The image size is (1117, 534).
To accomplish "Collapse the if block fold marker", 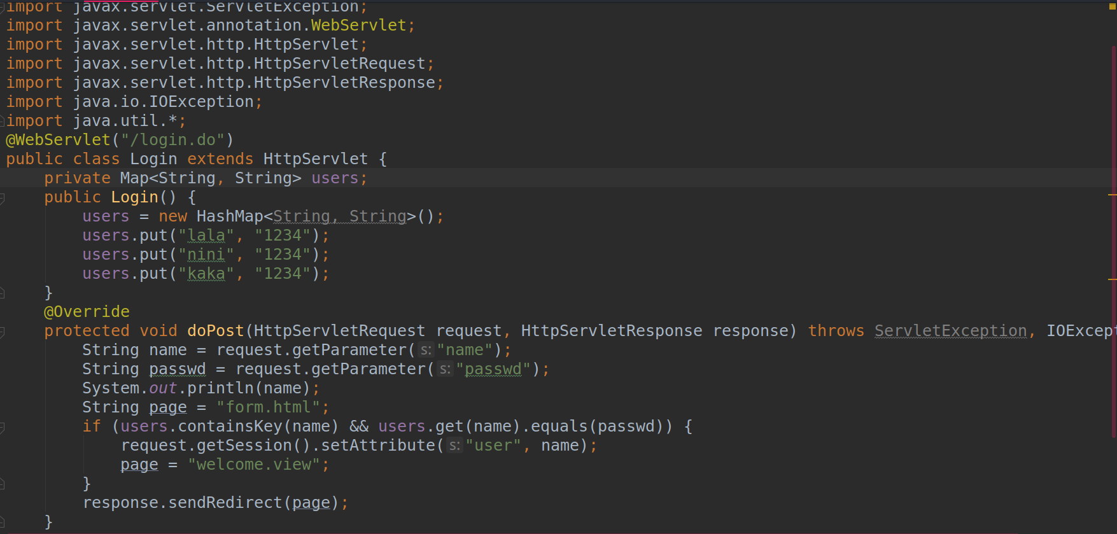I will tap(2, 427).
